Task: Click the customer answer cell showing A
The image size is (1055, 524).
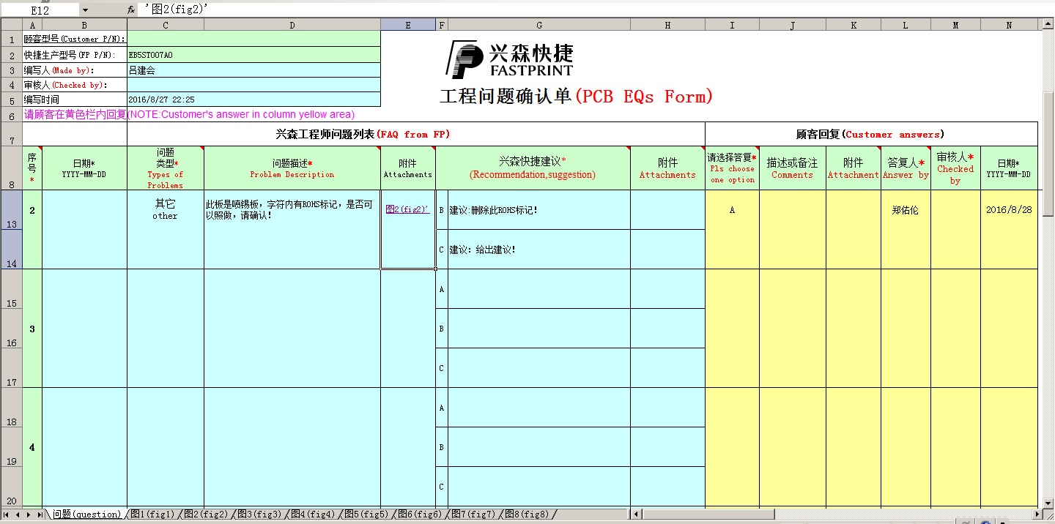Action: [x=732, y=230]
